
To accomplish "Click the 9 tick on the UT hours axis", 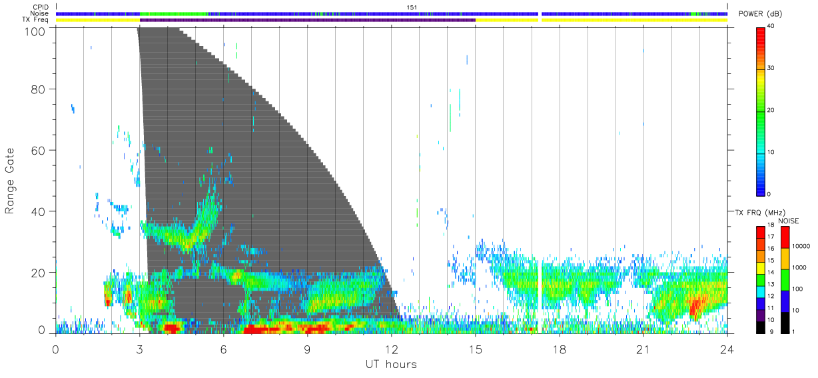I will [x=307, y=349].
